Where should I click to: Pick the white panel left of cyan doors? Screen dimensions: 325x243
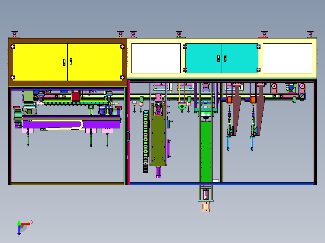(x=156, y=58)
